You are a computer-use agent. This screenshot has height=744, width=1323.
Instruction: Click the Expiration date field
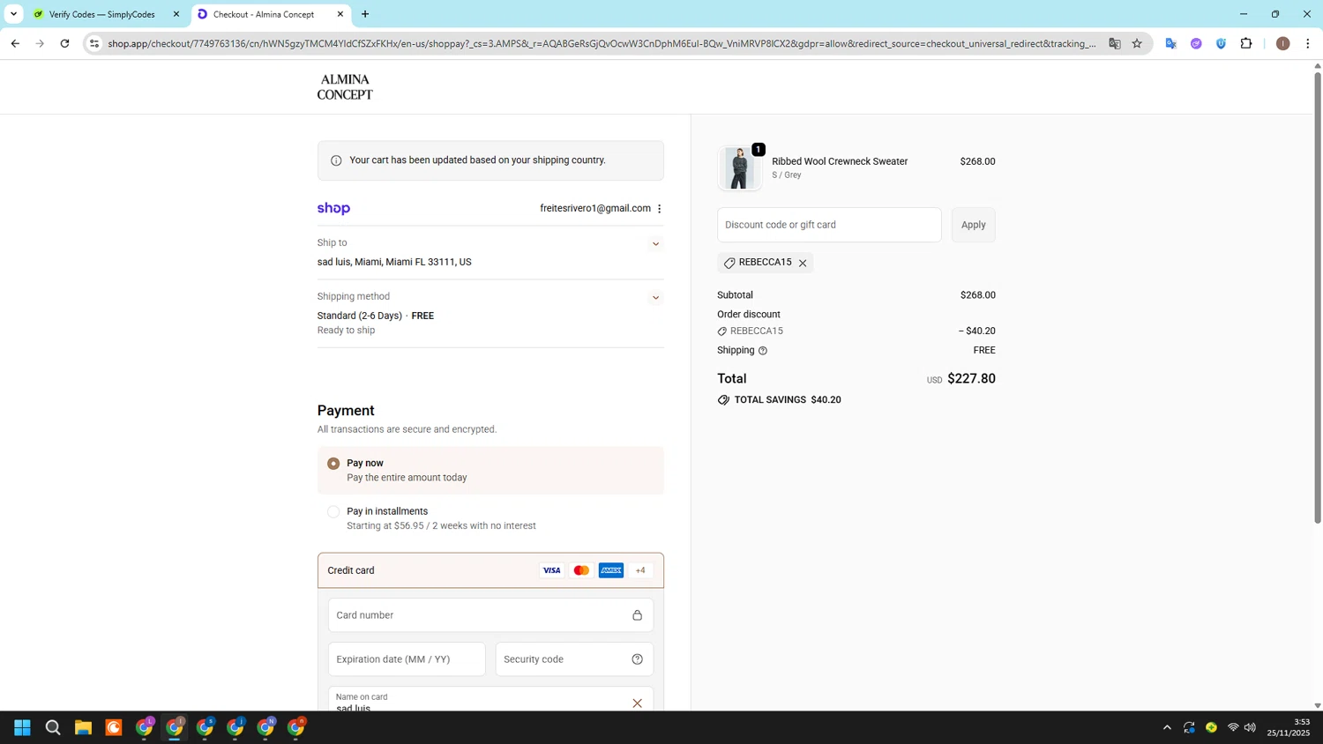click(407, 659)
